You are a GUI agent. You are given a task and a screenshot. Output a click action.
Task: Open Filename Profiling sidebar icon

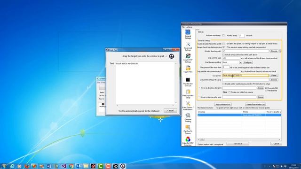(188, 118)
